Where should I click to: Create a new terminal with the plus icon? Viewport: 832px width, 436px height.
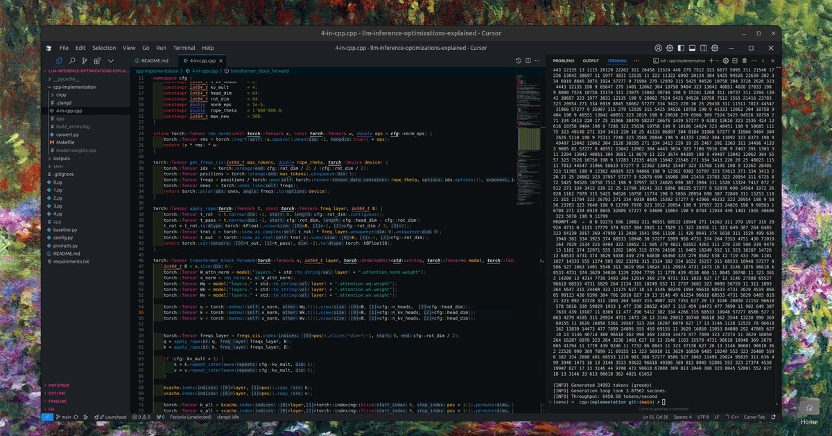pos(711,60)
